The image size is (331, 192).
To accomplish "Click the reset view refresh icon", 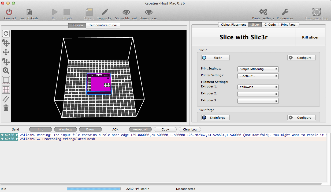I will (x=6, y=33).
